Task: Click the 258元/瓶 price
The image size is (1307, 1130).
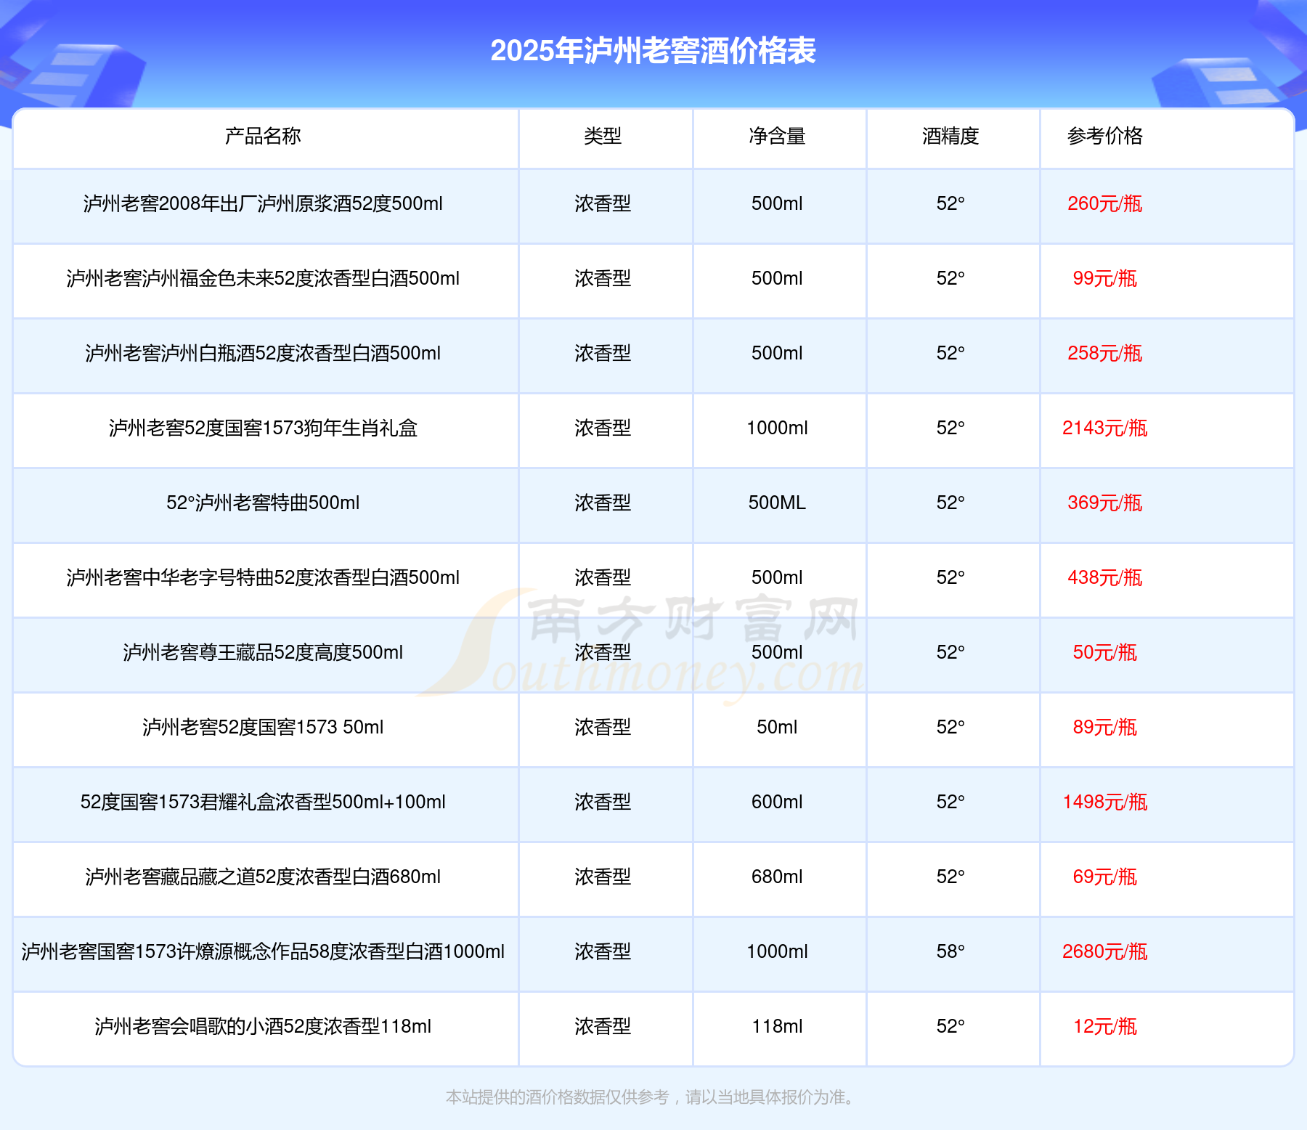Action: (1105, 354)
